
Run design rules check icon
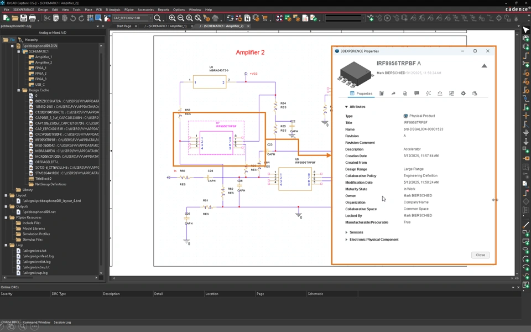pos(314,18)
